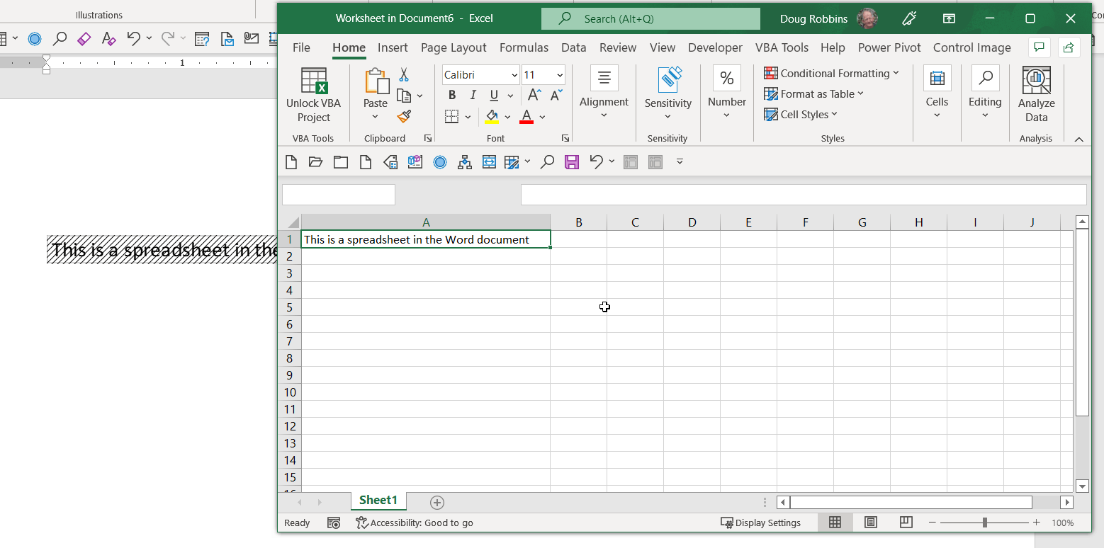1104x548 pixels.
Task: Click the Search (Alt+Q) box
Action: (650, 19)
